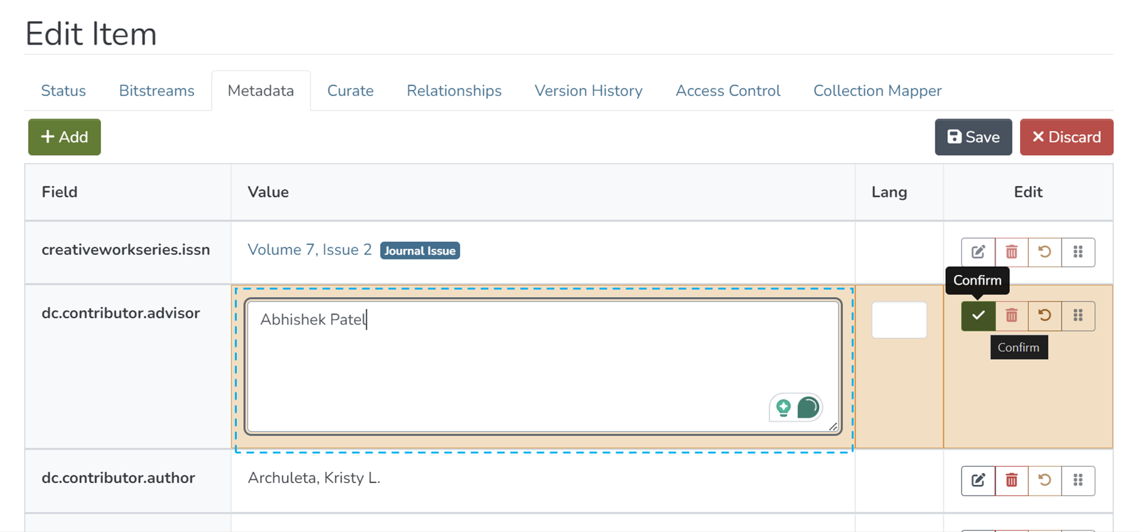Save the metadata changes
The height and width of the screenshot is (532, 1140).
[x=973, y=137]
